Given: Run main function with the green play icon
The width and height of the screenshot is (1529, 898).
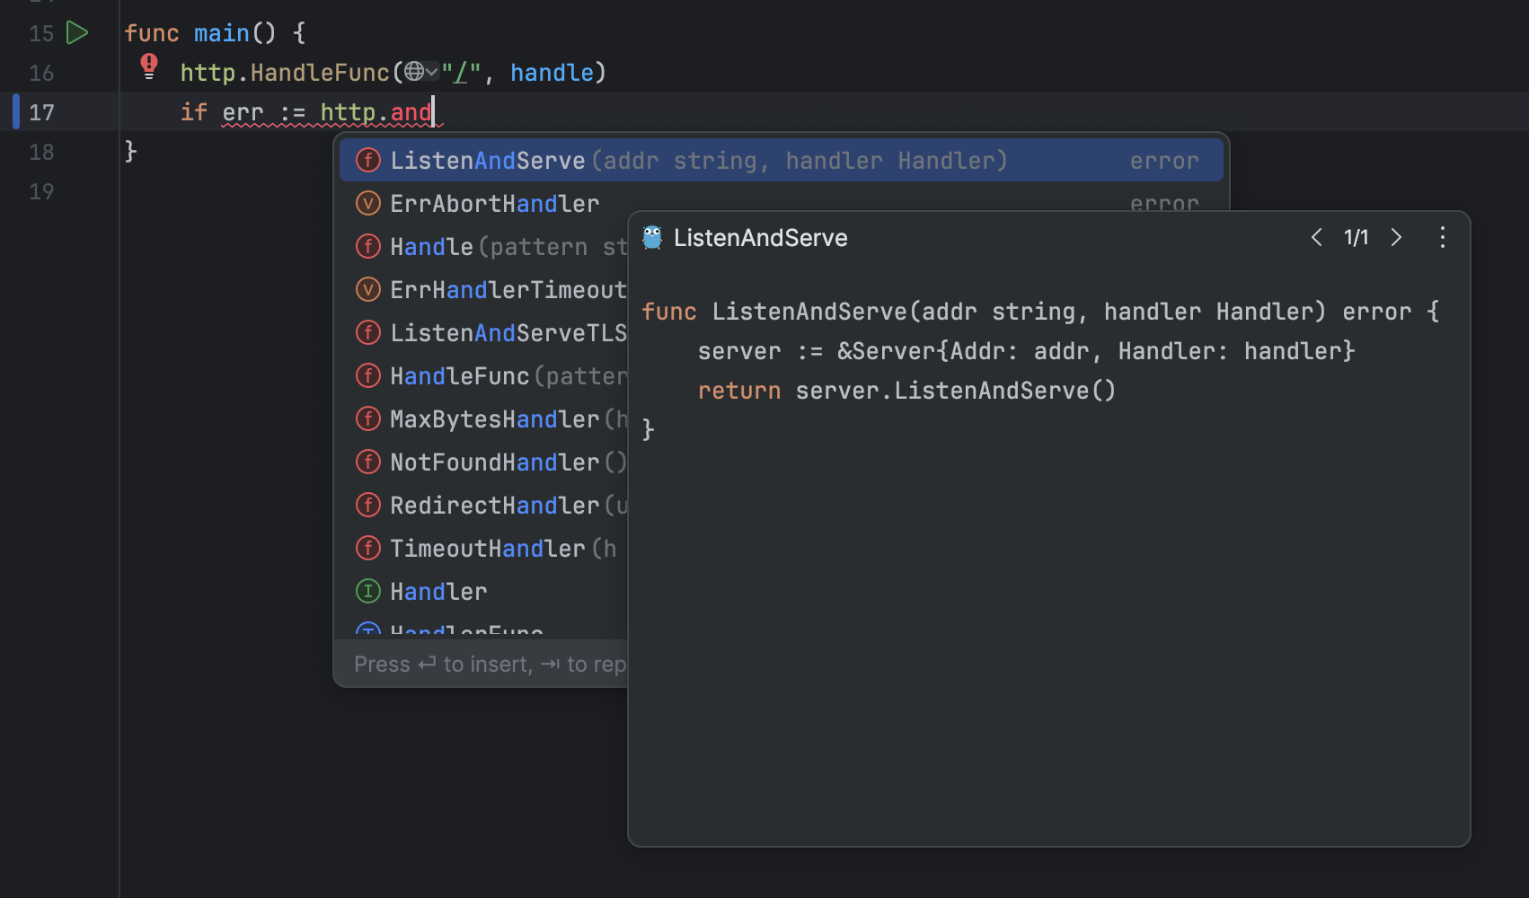Looking at the screenshot, I should (77, 32).
